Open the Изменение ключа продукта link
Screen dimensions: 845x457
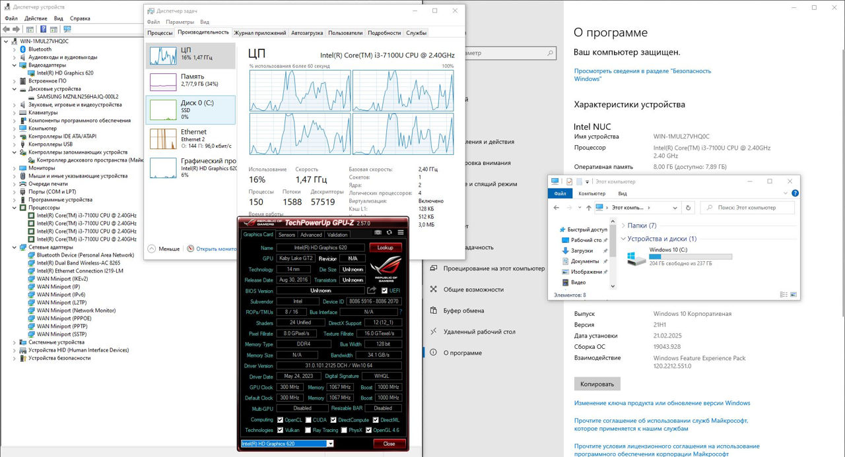662,403
